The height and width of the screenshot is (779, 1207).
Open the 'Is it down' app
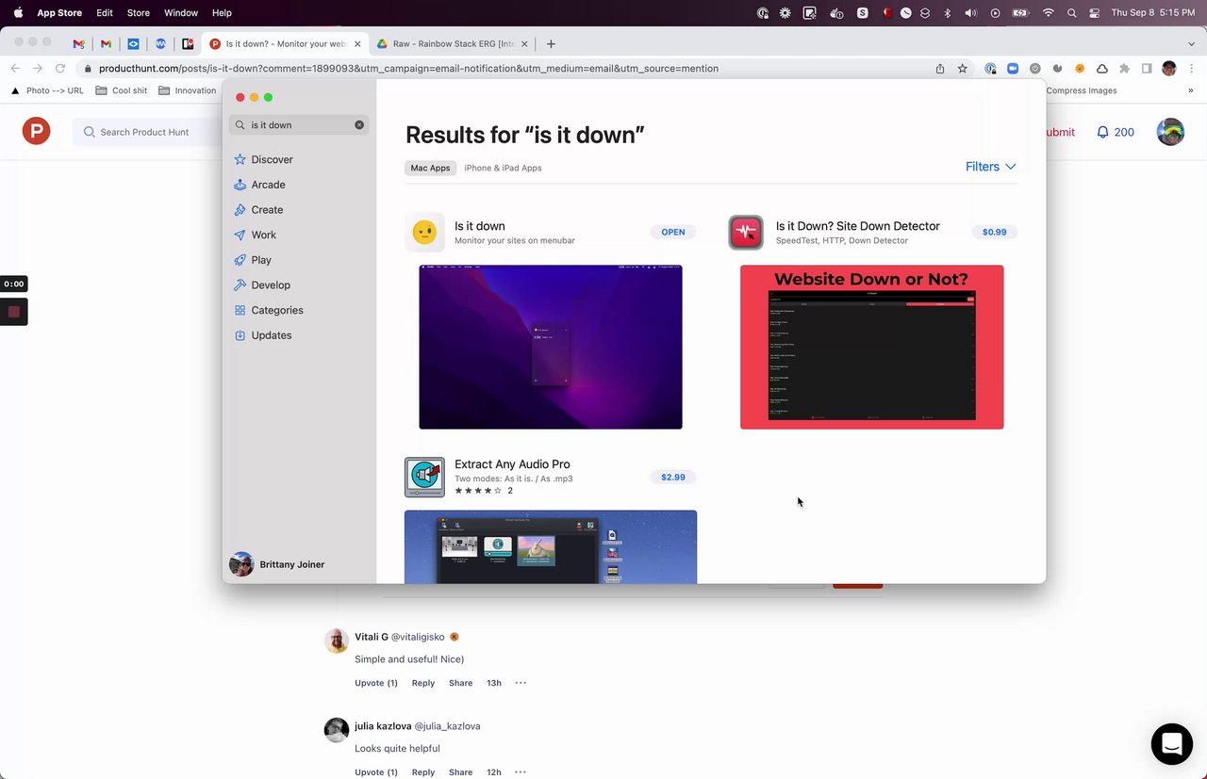673,232
